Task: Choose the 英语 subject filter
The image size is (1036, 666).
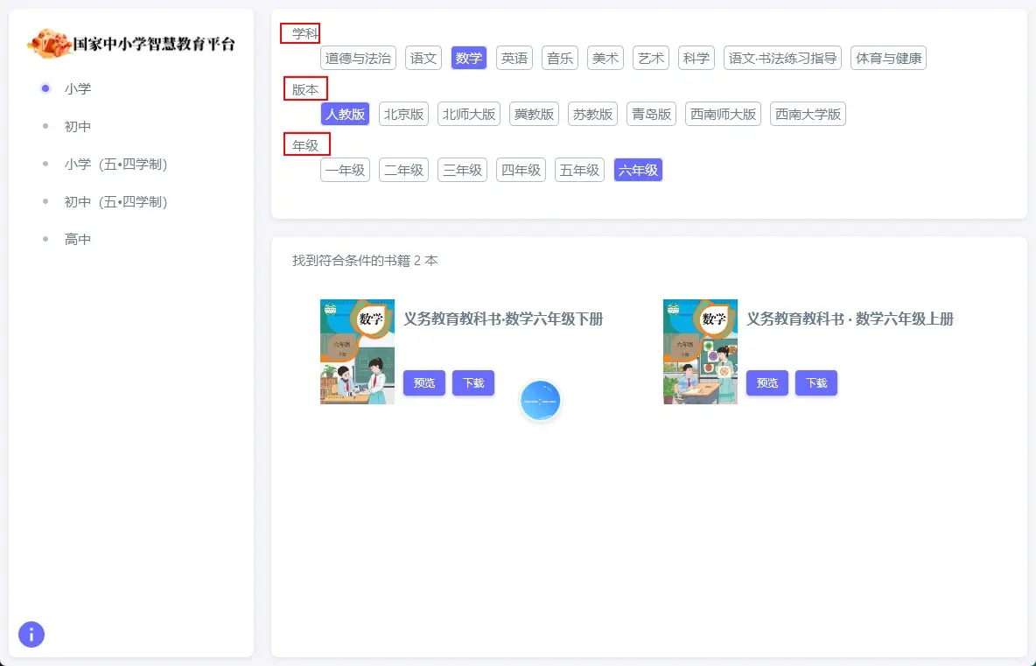Action: (514, 59)
